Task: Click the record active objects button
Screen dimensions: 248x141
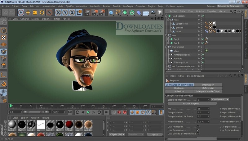Action: click(114, 112)
